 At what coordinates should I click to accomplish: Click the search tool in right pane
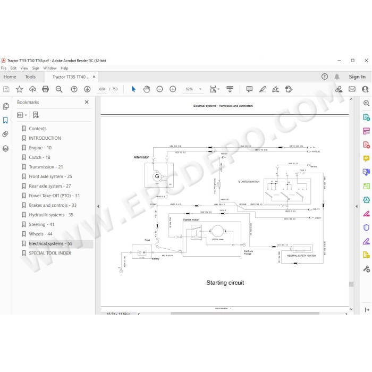click(366, 103)
